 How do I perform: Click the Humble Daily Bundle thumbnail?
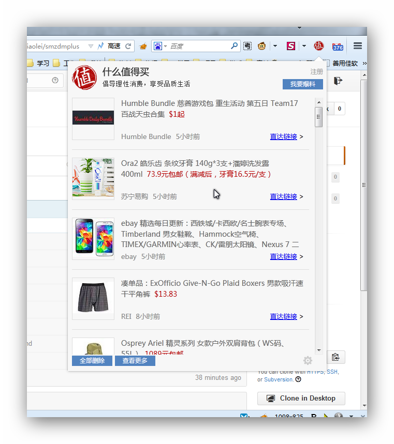pyautogui.click(x=93, y=119)
